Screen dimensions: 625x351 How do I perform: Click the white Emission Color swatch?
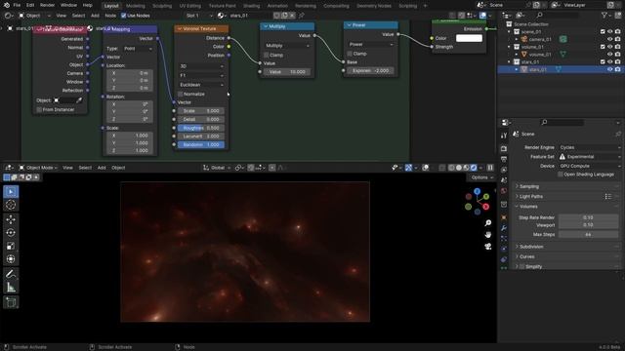[469, 38]
